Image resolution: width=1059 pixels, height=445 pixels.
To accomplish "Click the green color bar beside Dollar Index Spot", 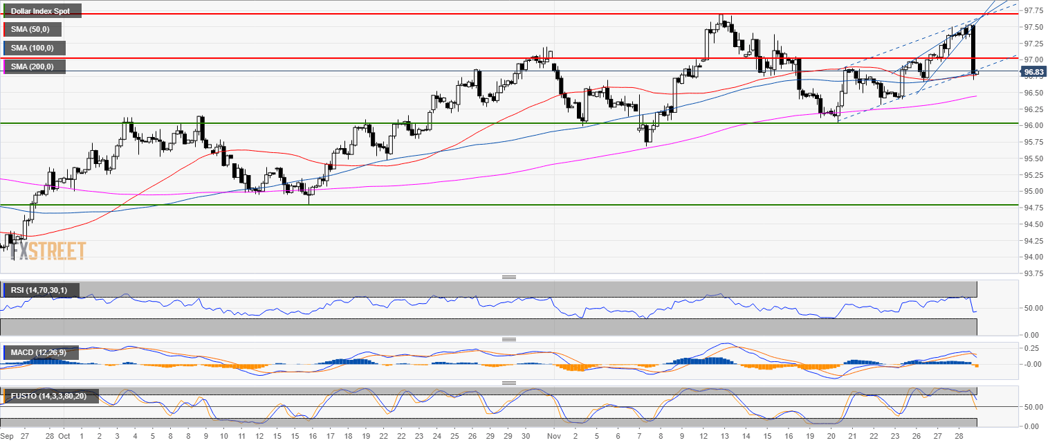I will [x=3, y=11].
